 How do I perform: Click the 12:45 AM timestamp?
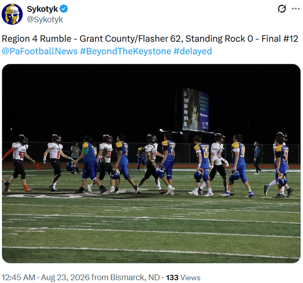[19, 277]
